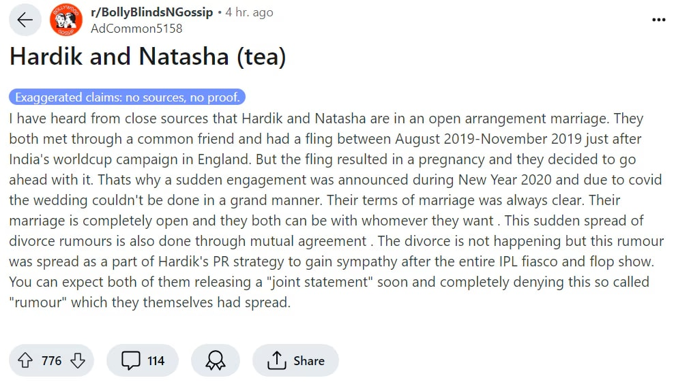Click the share arrow icon

(276, 361)
